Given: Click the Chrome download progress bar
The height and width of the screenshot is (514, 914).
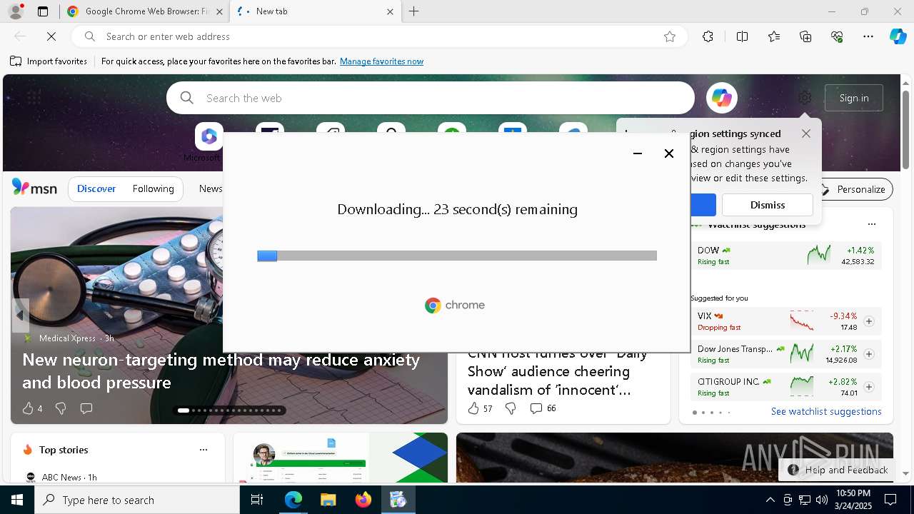Looking at the screenshot, I should (x=457, y=256).
